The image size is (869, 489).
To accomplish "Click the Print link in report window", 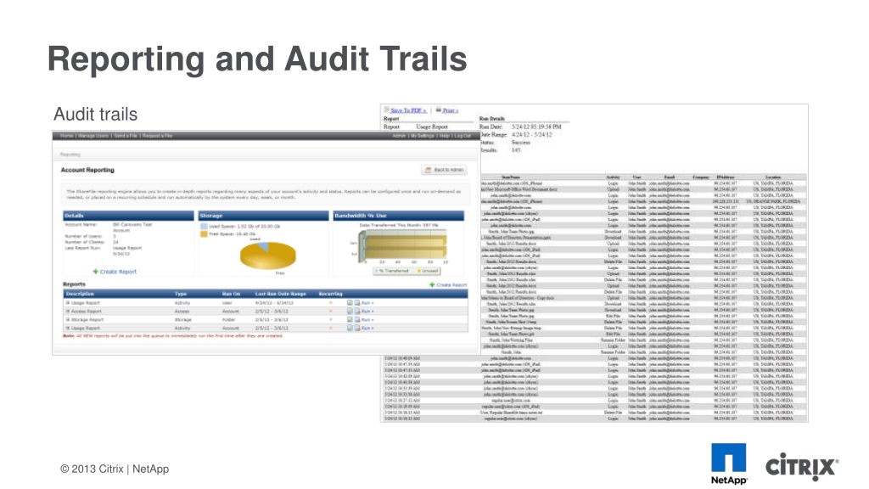I will tap(450, 110).
